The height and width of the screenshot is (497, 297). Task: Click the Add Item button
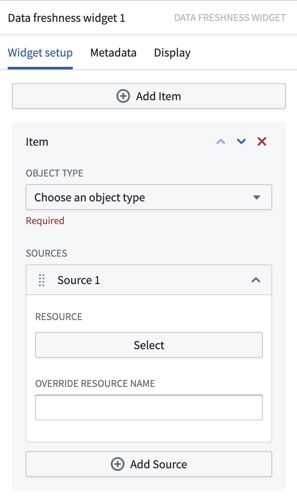point(149,96)
